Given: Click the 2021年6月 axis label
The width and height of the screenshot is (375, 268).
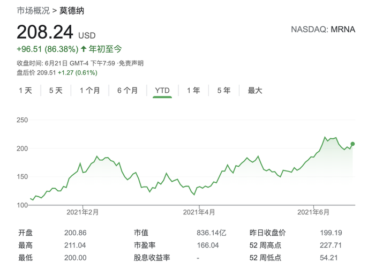Looking at the screenshot, I should (x=313, y=212).
